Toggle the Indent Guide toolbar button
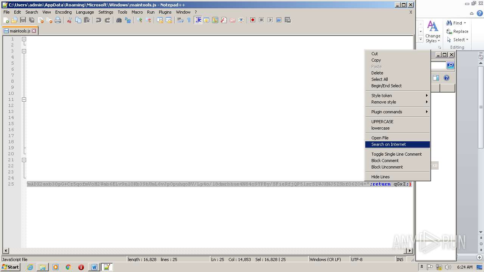This screenshot has width=484, height=272. [x=198, y=20]
